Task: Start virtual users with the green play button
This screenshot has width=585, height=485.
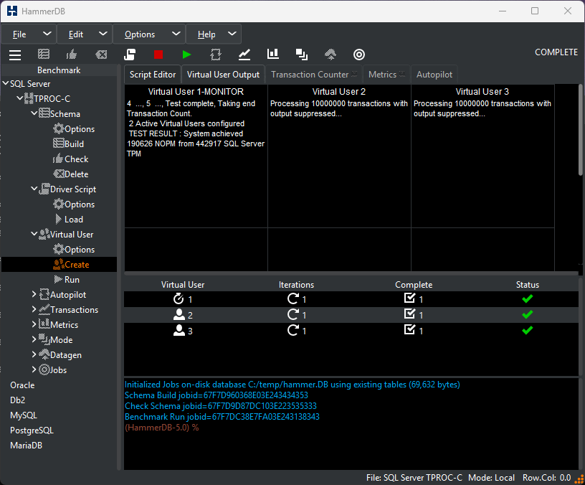Action: pos(187,55)
